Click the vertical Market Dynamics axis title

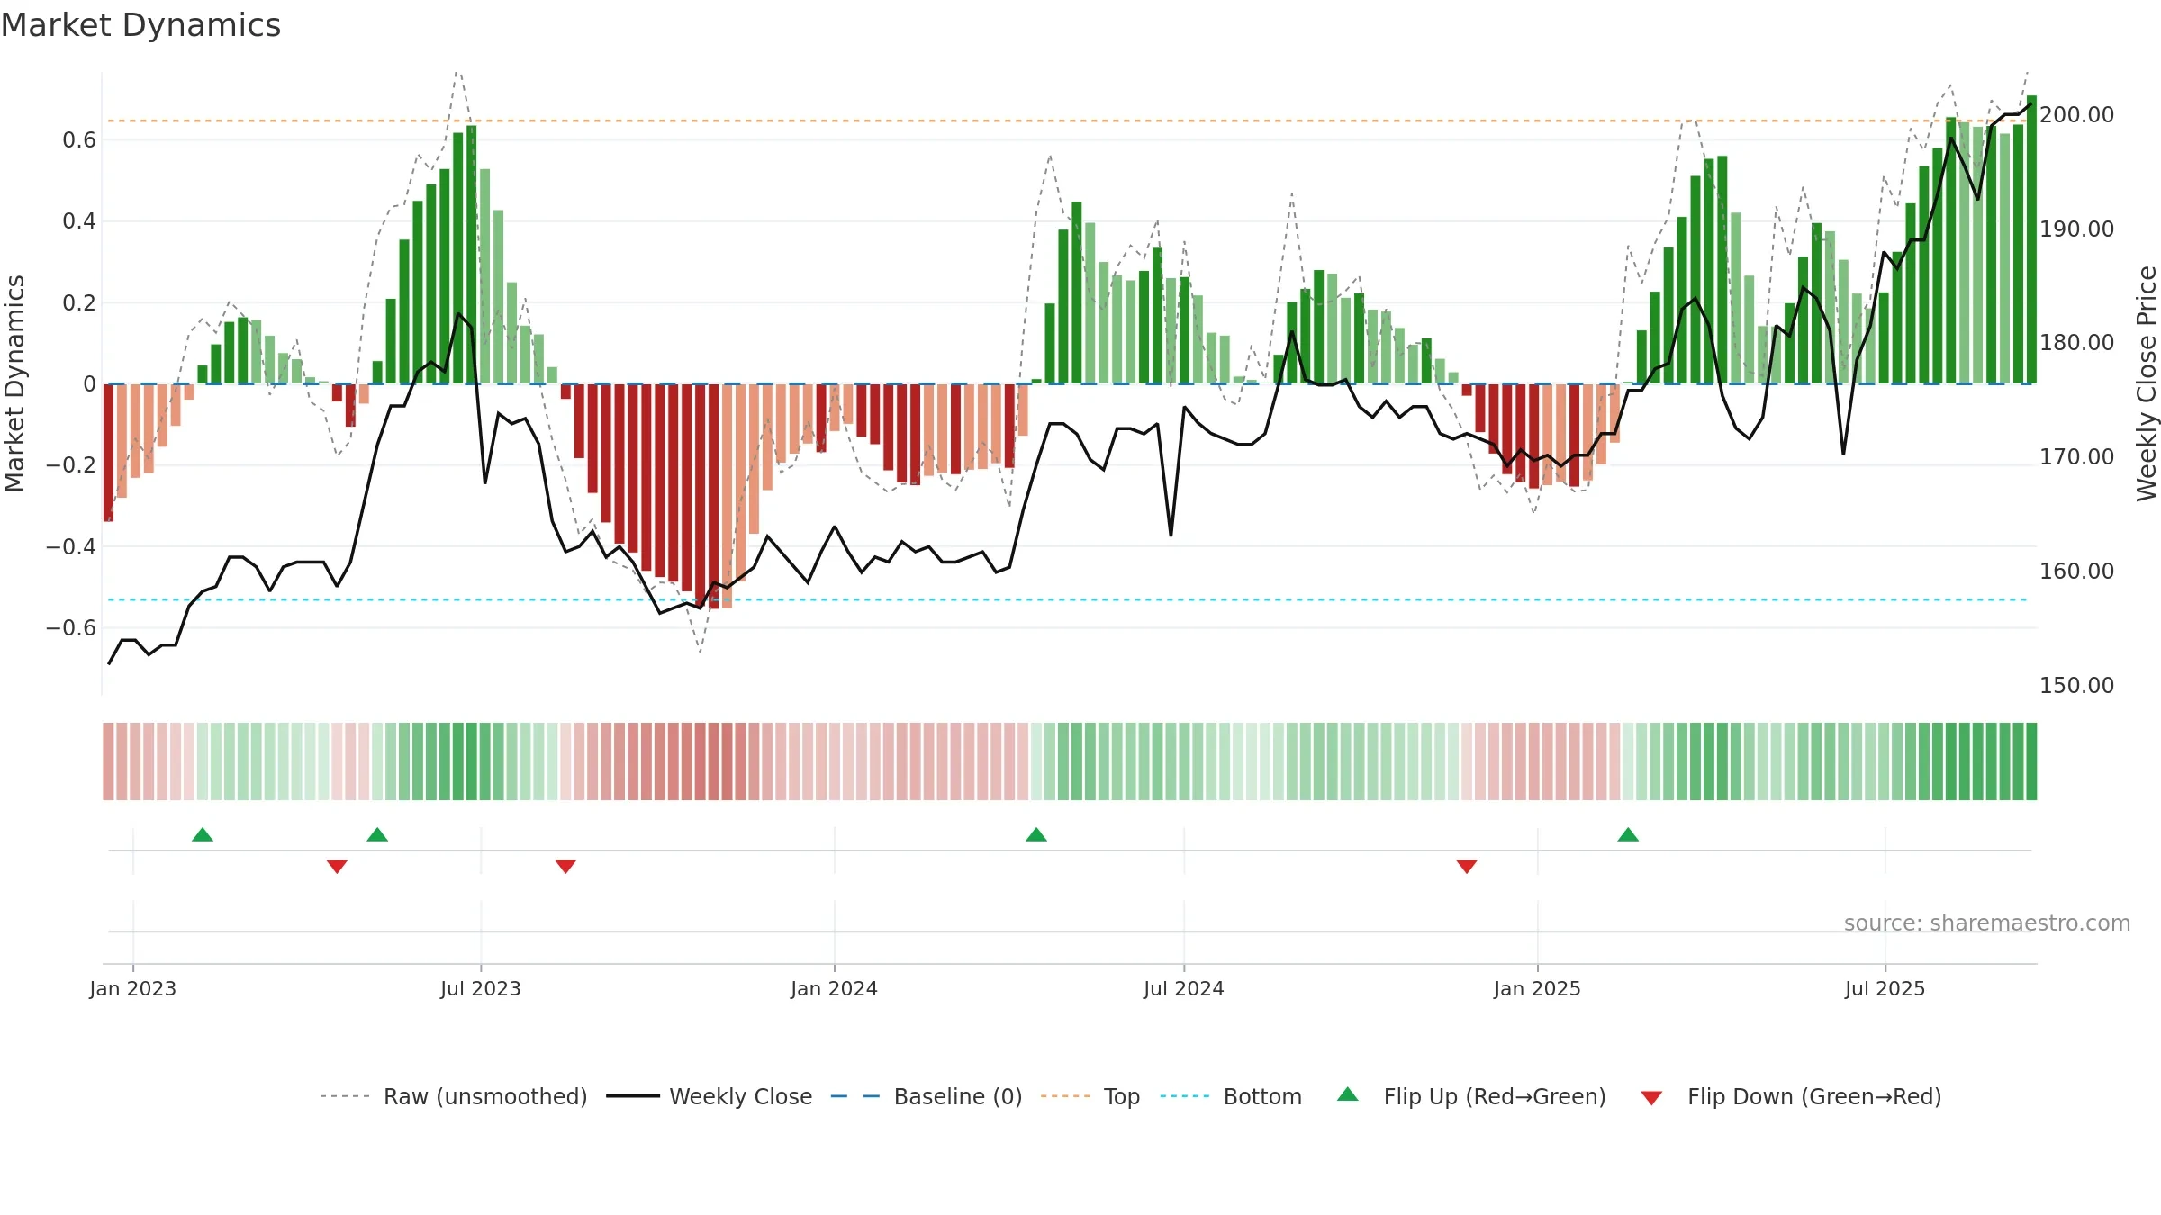(14, 383)
